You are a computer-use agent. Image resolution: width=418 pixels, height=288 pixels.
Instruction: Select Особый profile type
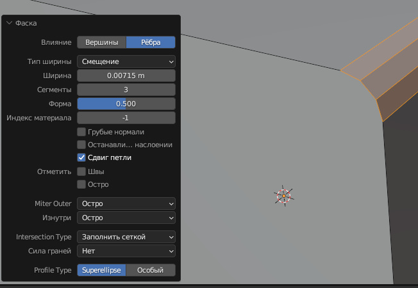[151, 270]
